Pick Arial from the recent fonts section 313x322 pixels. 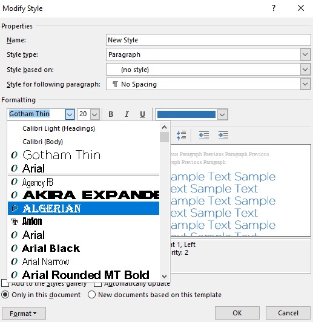pos(83,168)
